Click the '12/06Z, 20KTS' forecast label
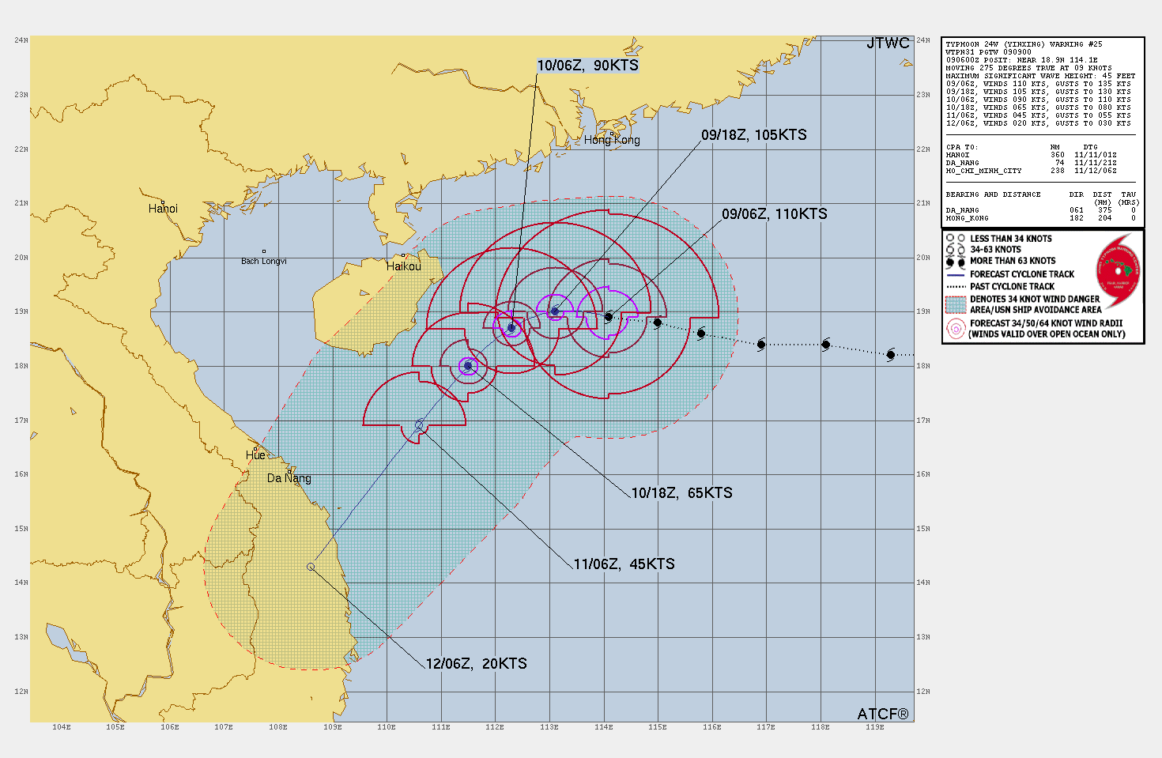1162x758 pixels. (x=476, y=664)
